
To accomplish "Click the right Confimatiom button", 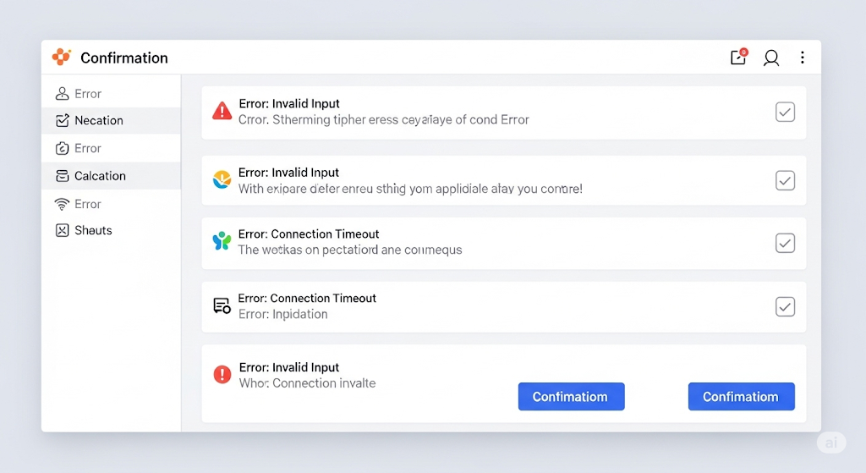I will click(x=741, y=396).
